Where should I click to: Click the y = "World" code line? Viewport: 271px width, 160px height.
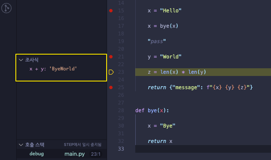164,57
